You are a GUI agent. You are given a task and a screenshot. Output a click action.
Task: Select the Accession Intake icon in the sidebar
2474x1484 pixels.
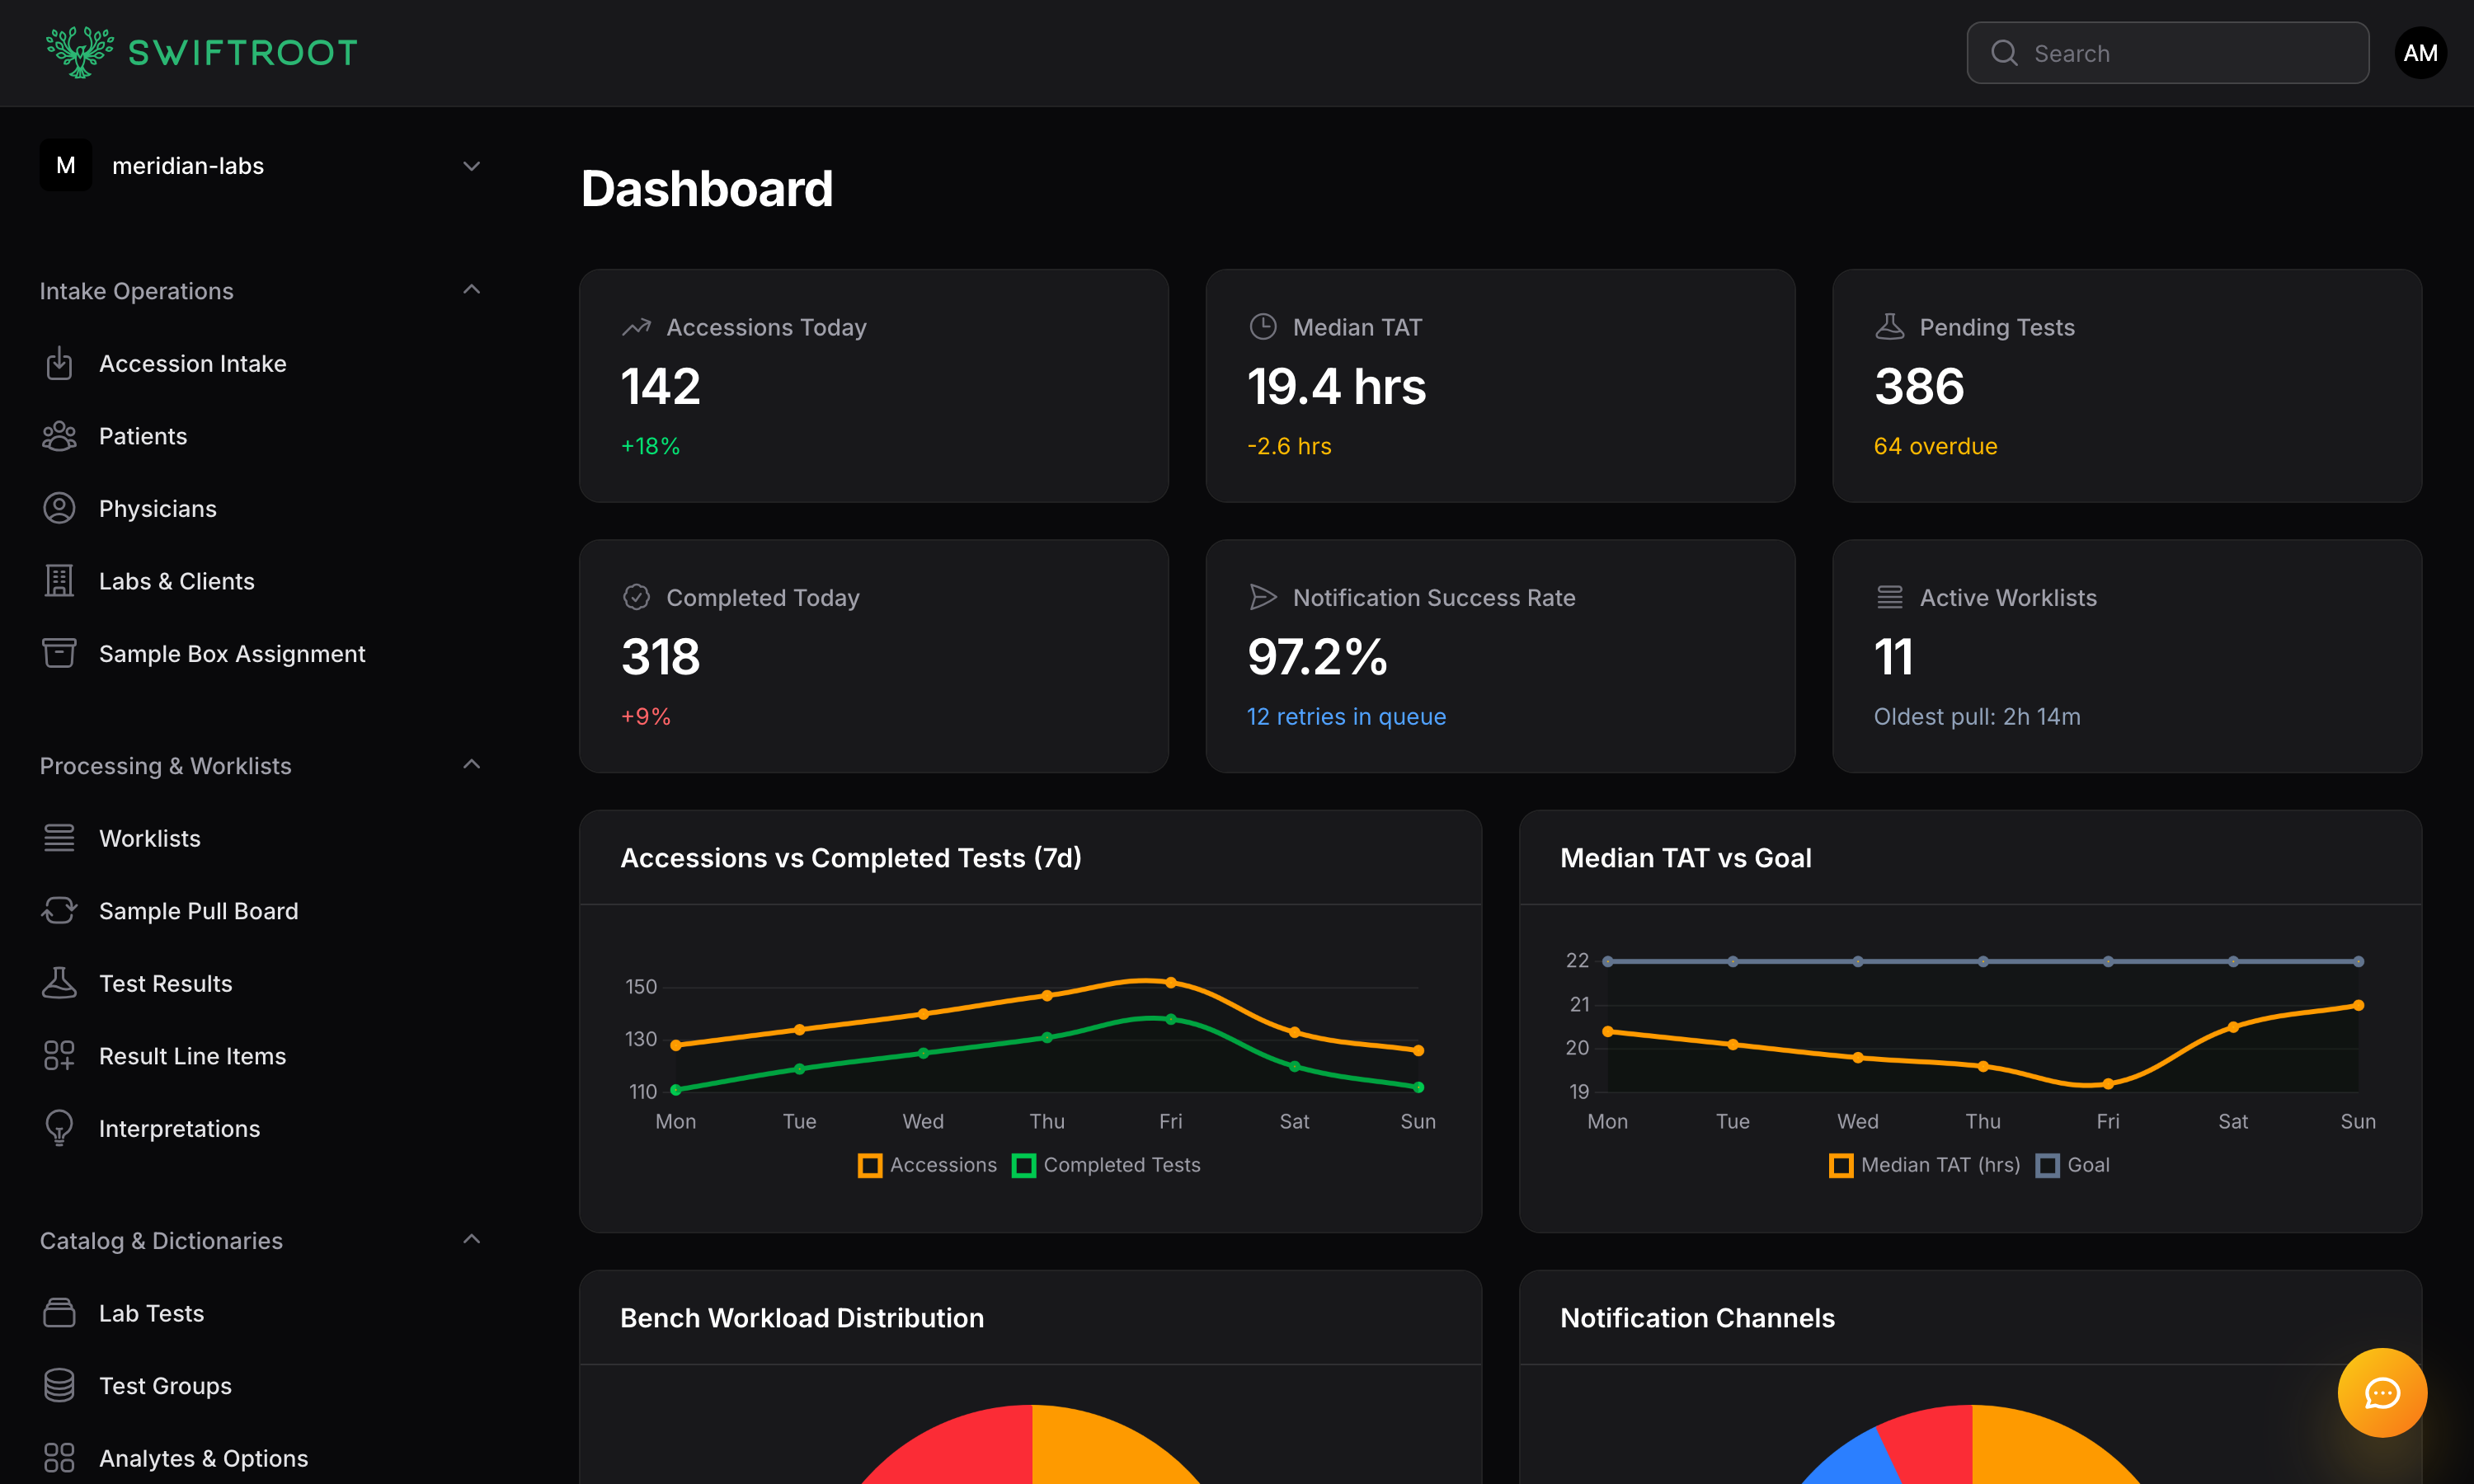[60, 363]
